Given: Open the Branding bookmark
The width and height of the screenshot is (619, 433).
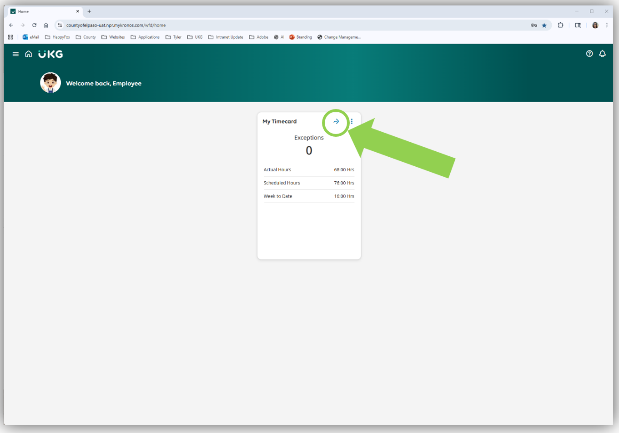Looking at the screenshot, I should coord(301,37).
